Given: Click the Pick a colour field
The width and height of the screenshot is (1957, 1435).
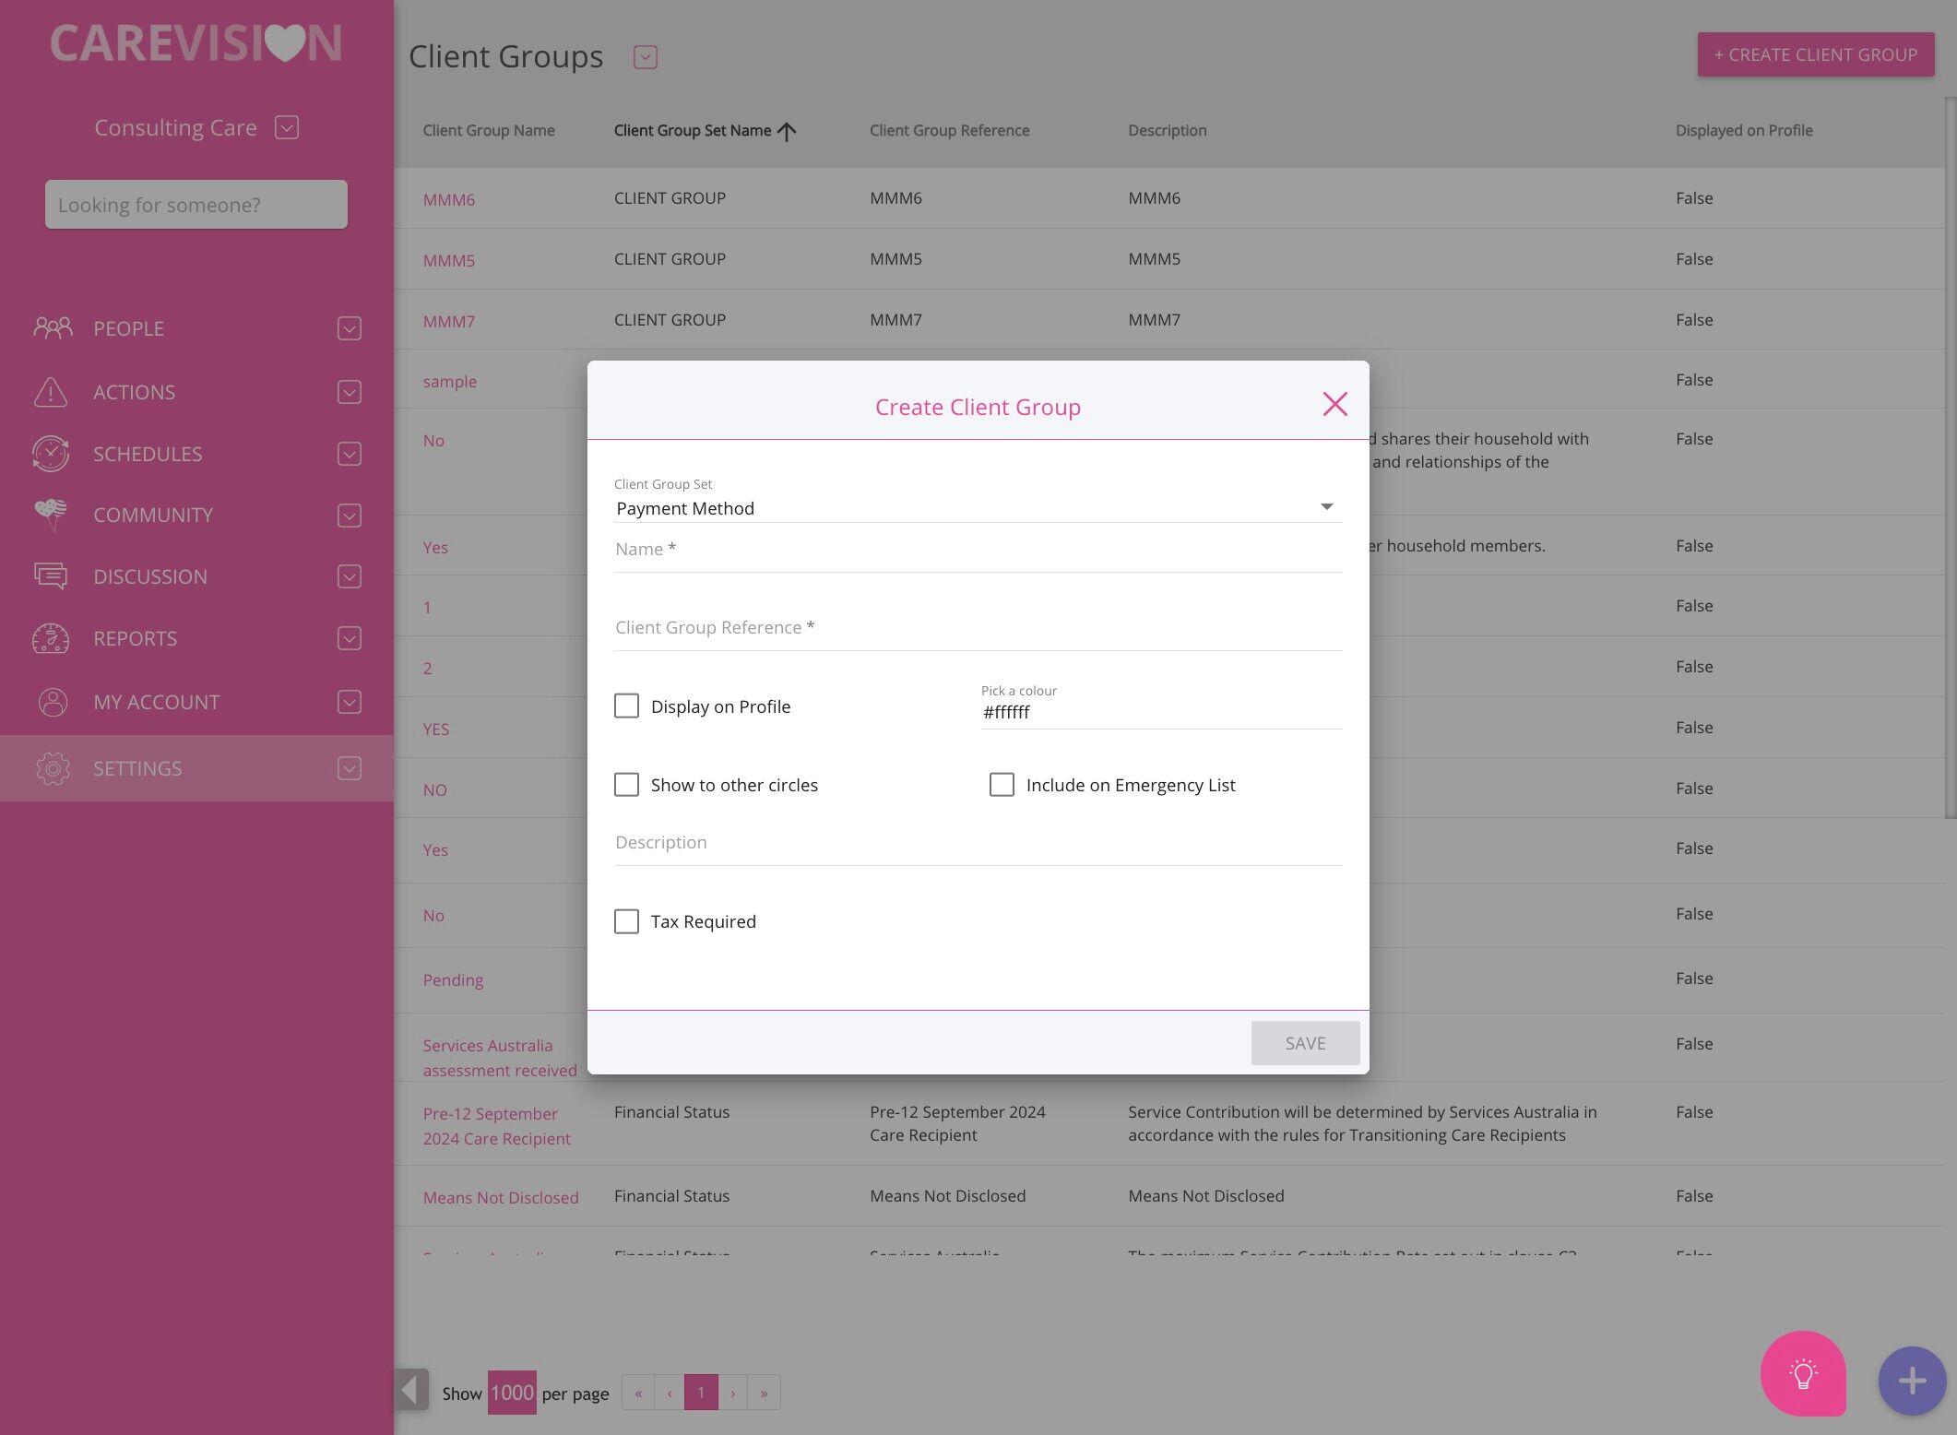Looking at the screenshot, I should pos(1160,712).
